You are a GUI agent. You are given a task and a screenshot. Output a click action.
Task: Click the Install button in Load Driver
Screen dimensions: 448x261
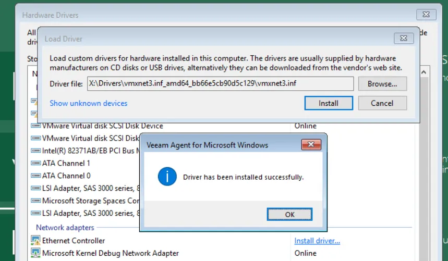point(329,103)
